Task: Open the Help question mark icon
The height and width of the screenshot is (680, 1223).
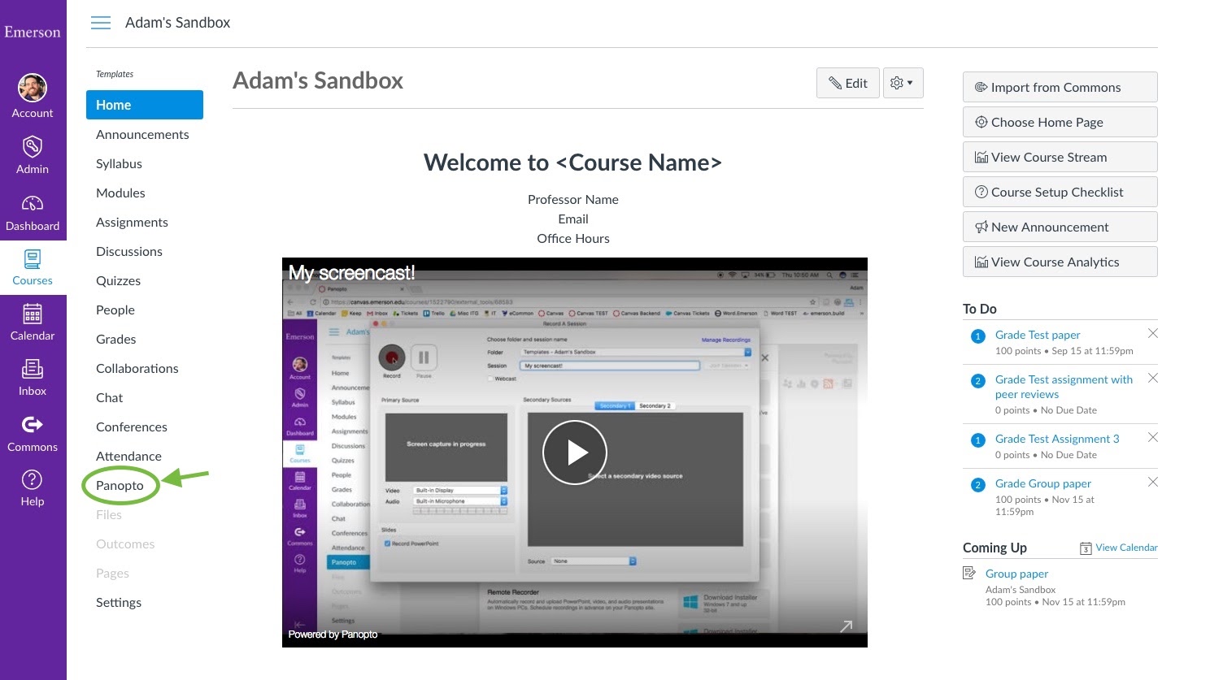Action: tap(33, 479)
